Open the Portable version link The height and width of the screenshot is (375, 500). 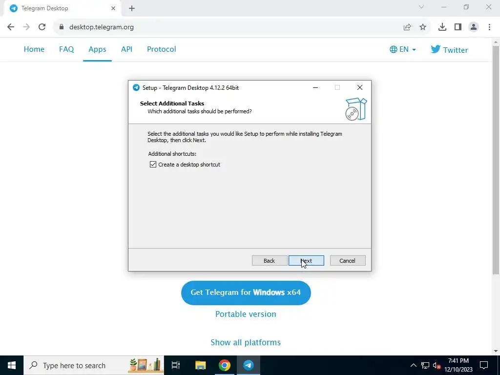point(246,314)
